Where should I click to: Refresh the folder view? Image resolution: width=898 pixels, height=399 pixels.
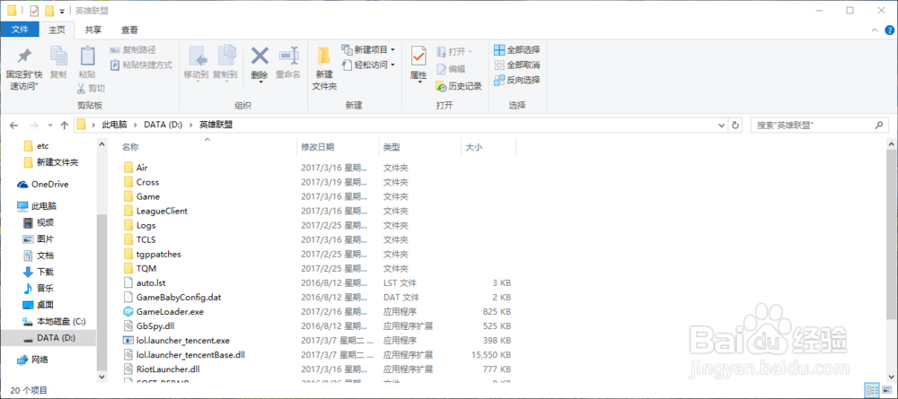[x=736, y=125]
